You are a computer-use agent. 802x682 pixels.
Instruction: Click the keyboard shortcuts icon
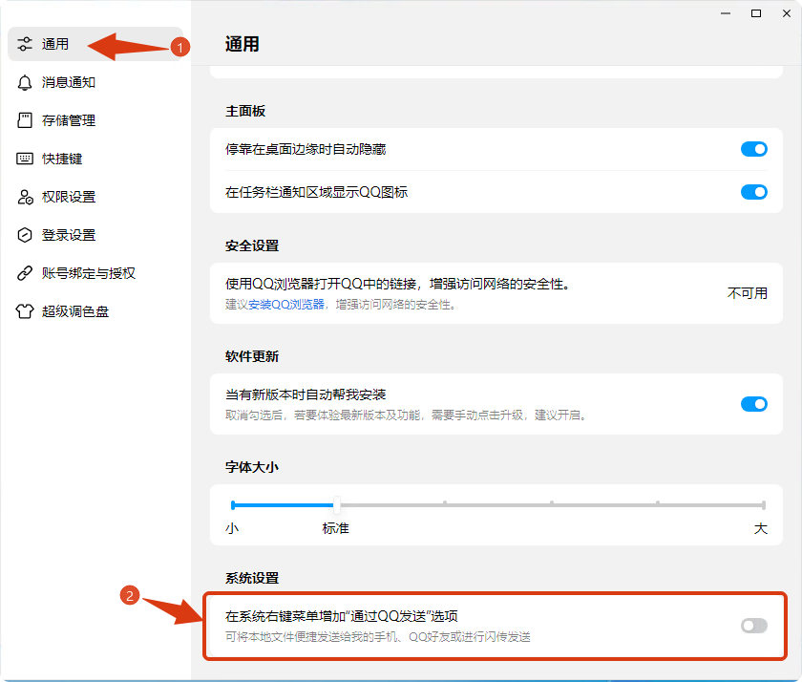click(x=25, y=159)
